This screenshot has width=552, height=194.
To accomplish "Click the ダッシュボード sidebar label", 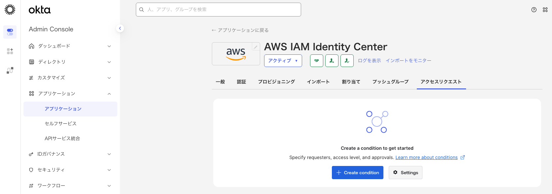I will (x=54, y=46).
